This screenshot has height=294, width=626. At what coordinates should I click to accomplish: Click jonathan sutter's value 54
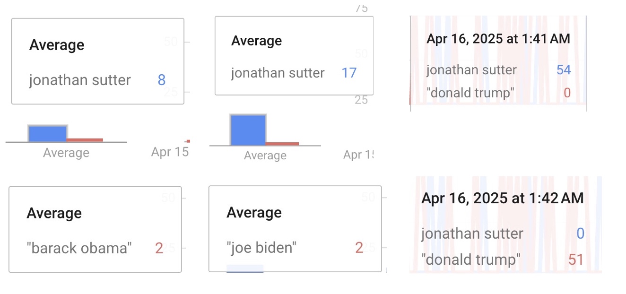564,70
